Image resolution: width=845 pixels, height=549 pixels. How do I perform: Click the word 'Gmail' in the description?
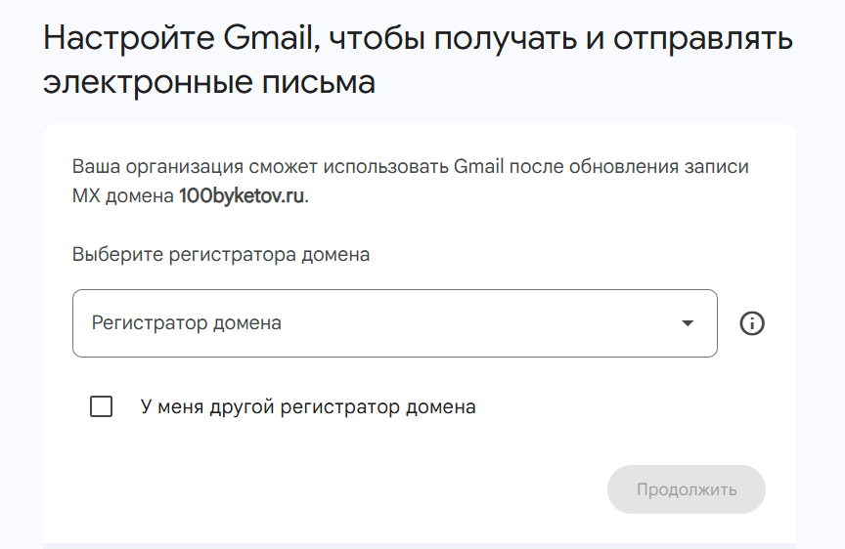pyautogui.click(x=478, y=167)
